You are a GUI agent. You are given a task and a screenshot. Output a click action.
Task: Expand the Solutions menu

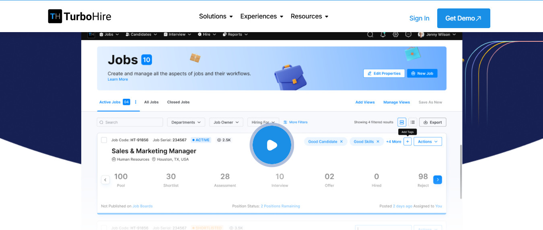[216, 16]
